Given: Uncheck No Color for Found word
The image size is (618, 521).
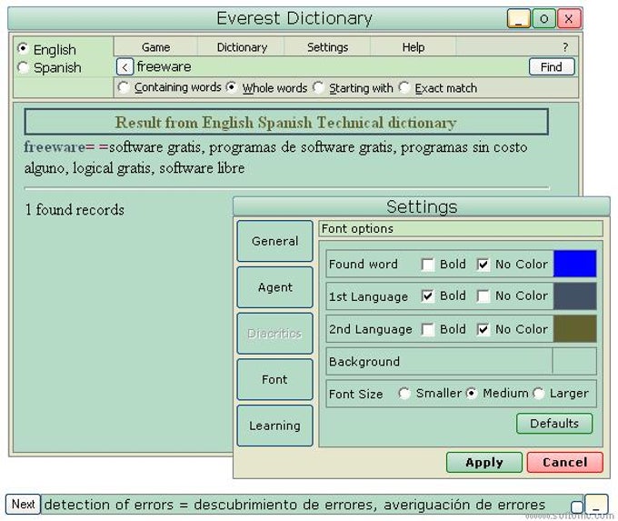Looking at the screenshot, I should [483, 265].
